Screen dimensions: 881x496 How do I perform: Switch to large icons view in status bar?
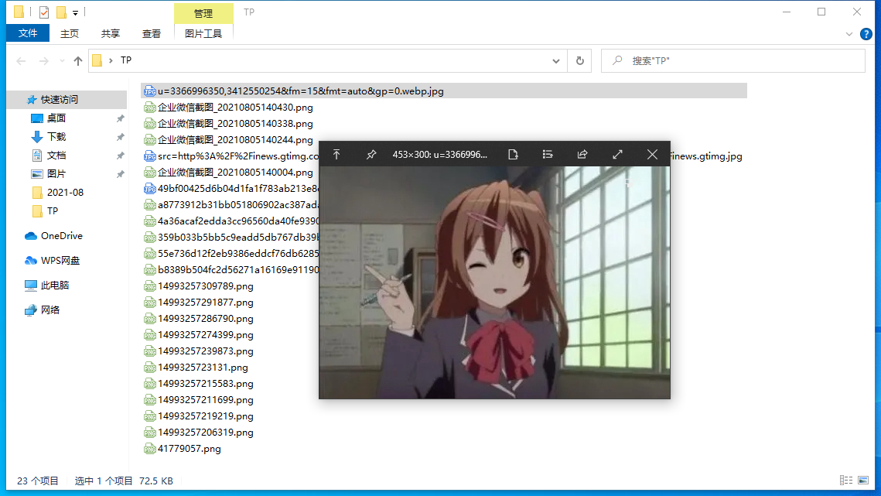click(x=863, y=481)
